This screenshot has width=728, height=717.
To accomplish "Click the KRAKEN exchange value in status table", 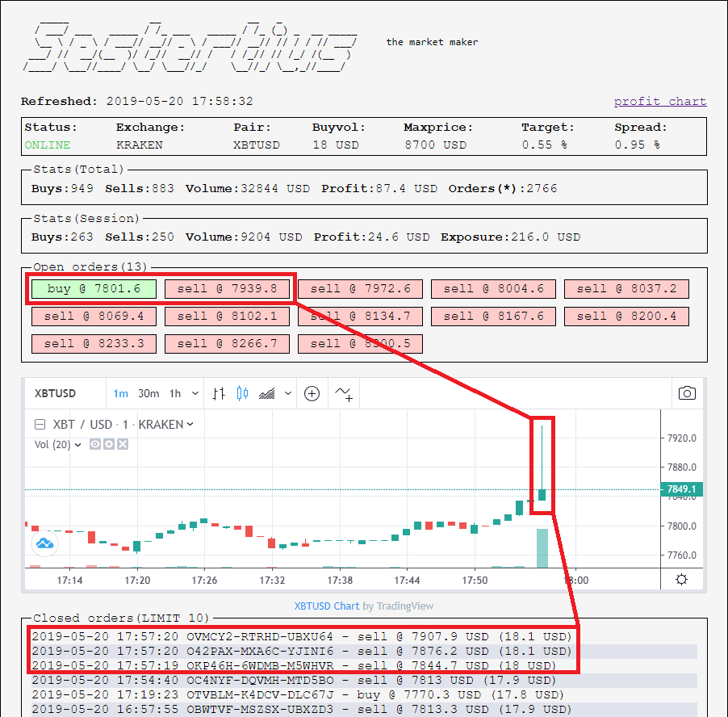I will tap(140, 145).
